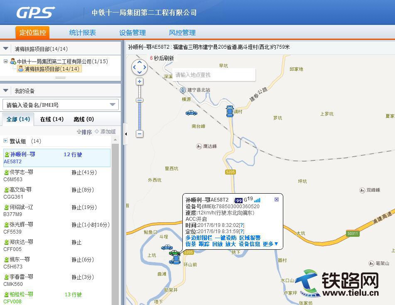Select device 孙顺利--鄂 AE58T2
This screenshot has width=395, height=305.
point(57,158)
